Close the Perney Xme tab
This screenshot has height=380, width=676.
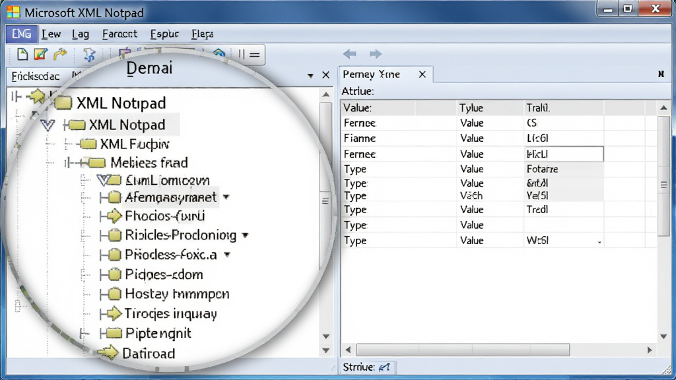click(x=422, y=75)
